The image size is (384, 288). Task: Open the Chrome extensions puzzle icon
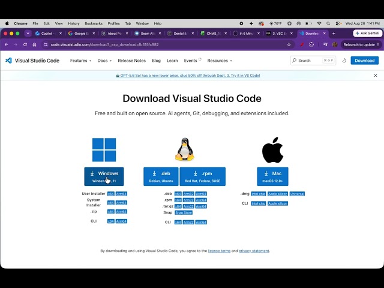311,44
